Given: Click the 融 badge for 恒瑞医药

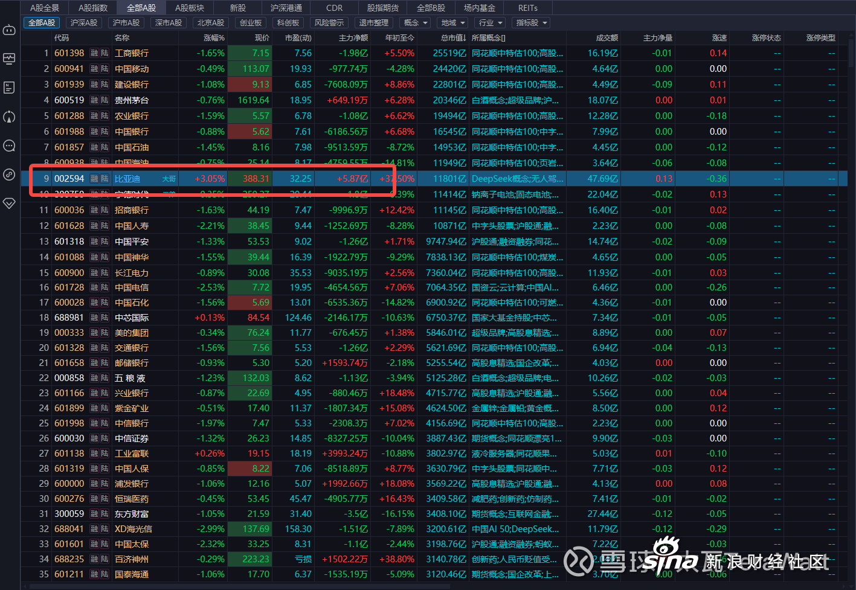Looking at the screenshot, I should (94, 499).
